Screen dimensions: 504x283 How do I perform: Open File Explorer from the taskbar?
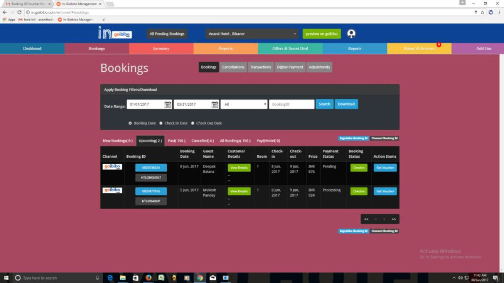coord(123,278)
